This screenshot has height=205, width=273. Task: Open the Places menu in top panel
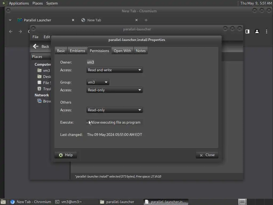tap(38, 3)
